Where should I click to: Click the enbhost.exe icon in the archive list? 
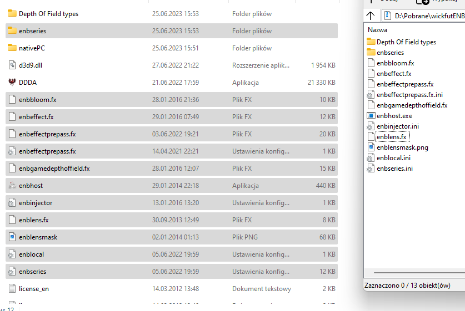371,116
